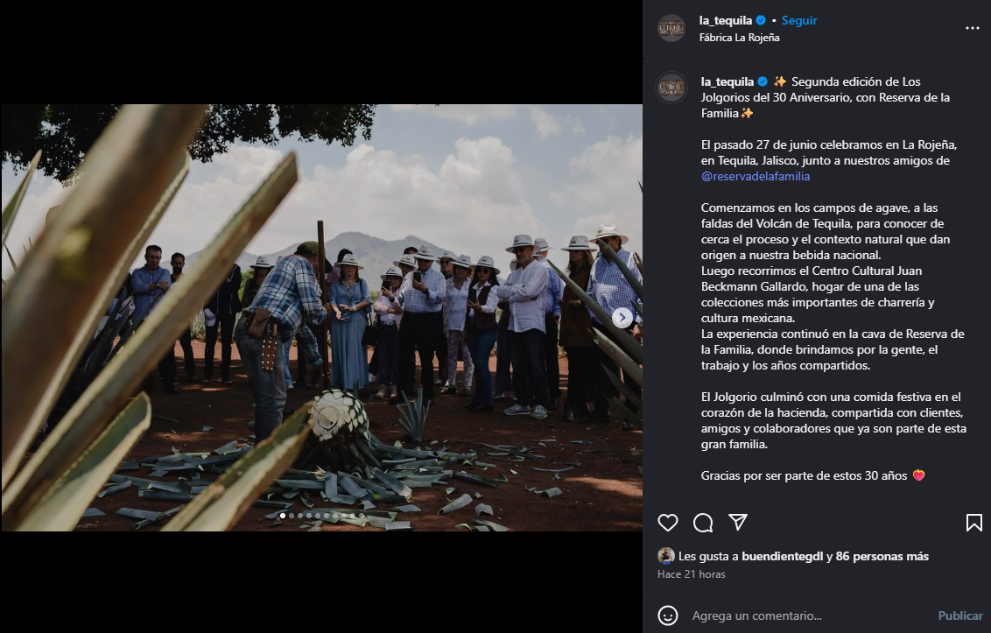The height and width of the screenshot is (633, 991).
Task: Save post with bookmark icon
Action: 973,523
